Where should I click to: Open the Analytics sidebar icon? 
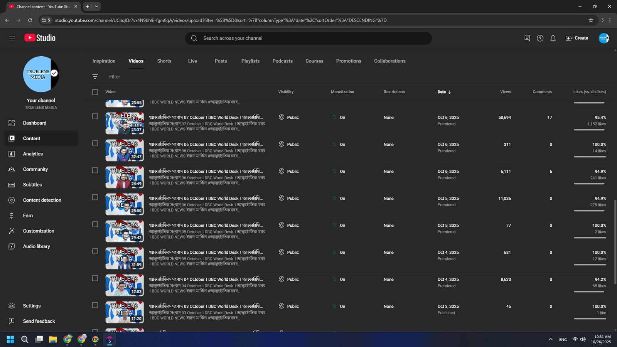coord(12,154)
